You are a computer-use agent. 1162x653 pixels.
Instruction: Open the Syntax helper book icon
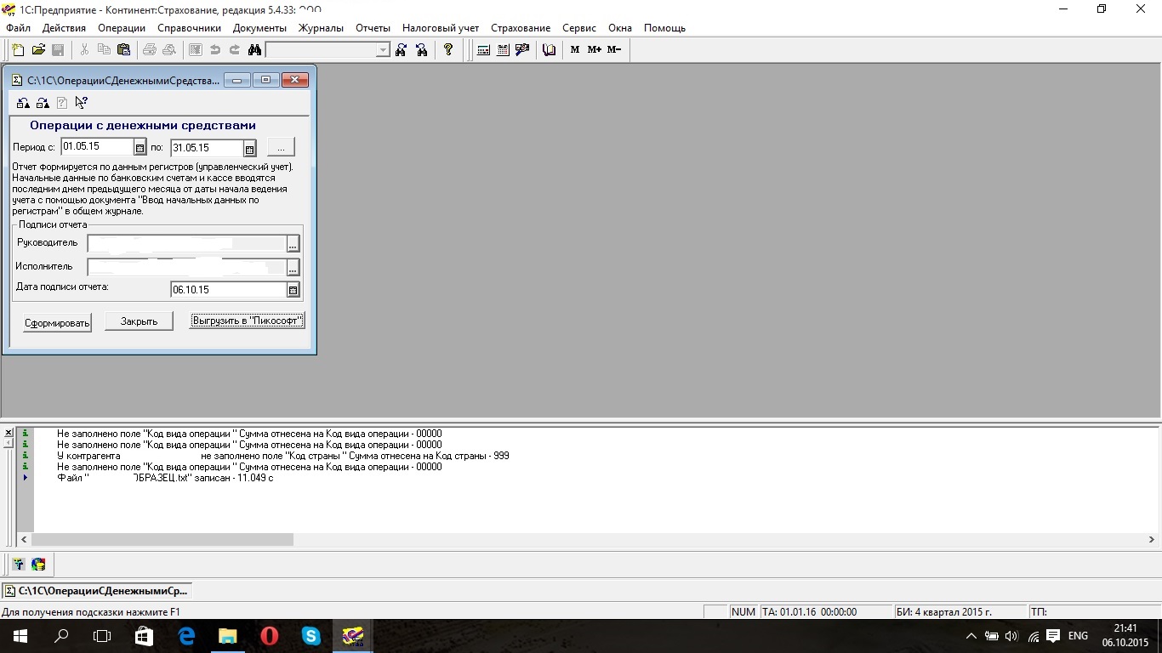tap(549, 50)
